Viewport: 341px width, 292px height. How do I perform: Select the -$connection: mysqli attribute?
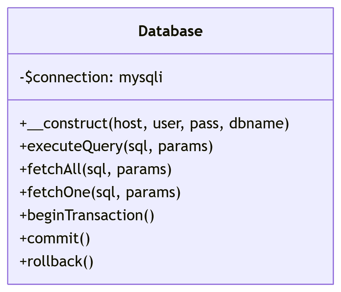coord(91,77)
